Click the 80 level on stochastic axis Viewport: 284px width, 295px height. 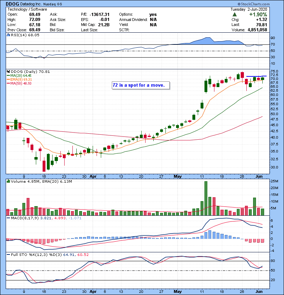tap(273, 261)
